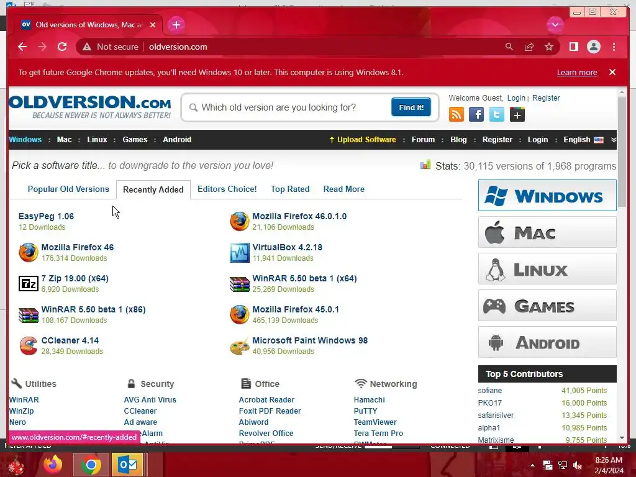Click the 7 Zip 19.00 icon
The image size is (636, 477).
coord(29,283)
